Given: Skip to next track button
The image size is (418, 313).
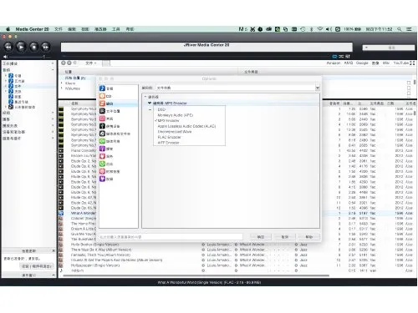Looking at the screenshot, I should point(46,47).
